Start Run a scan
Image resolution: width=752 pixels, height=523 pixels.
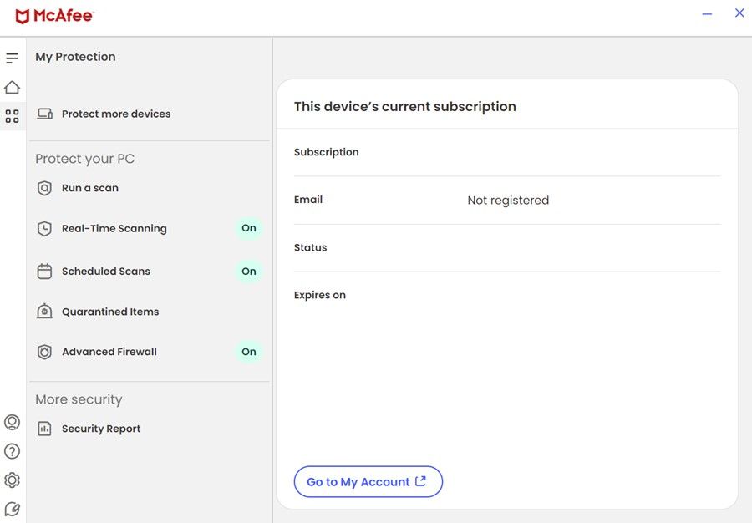tap(89, 189)
